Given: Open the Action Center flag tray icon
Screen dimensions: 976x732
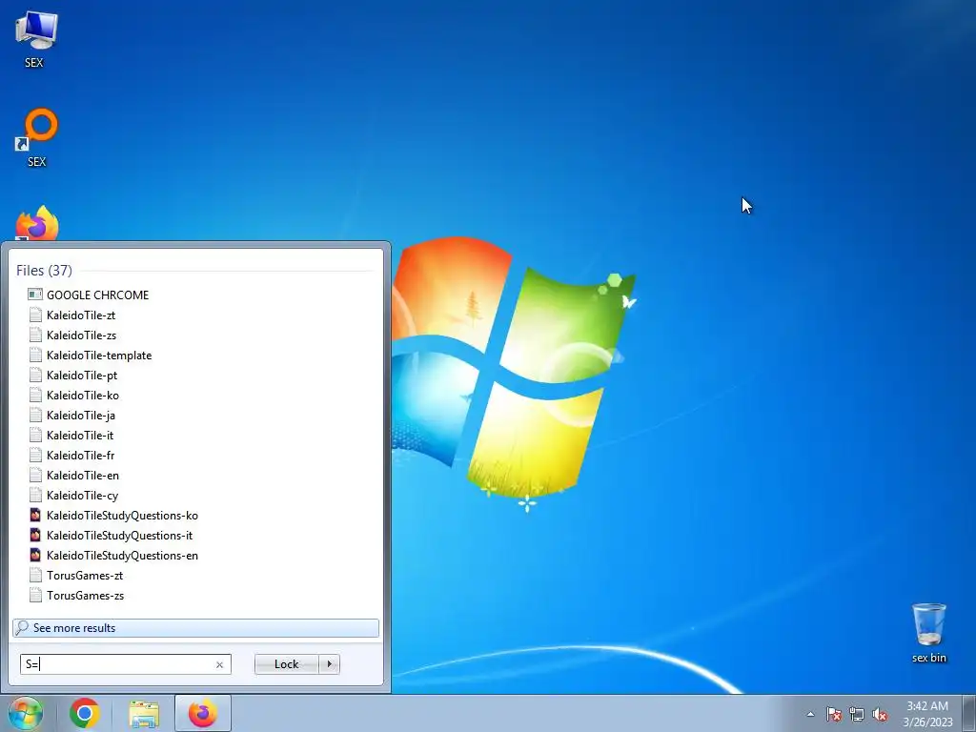Looking at the screenshot, I should coord(834,714).
